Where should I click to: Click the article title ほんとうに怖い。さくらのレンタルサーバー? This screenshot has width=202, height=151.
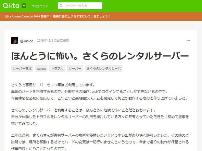[x=100, y=56]
